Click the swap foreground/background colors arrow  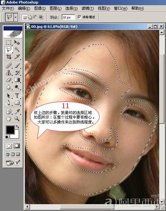click(17, 127)
